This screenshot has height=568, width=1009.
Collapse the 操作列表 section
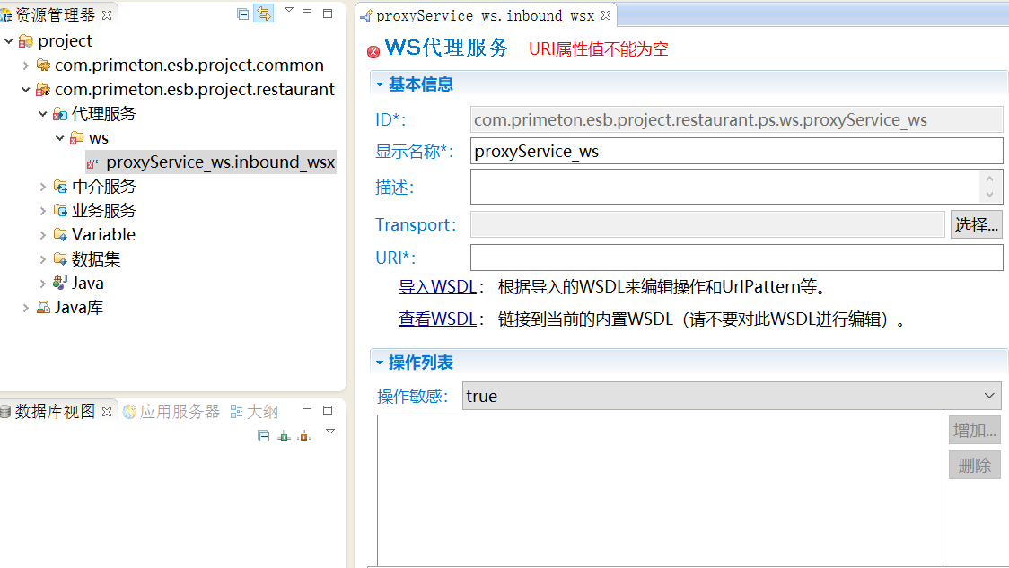pyautogui.click(x=380, y=363)
